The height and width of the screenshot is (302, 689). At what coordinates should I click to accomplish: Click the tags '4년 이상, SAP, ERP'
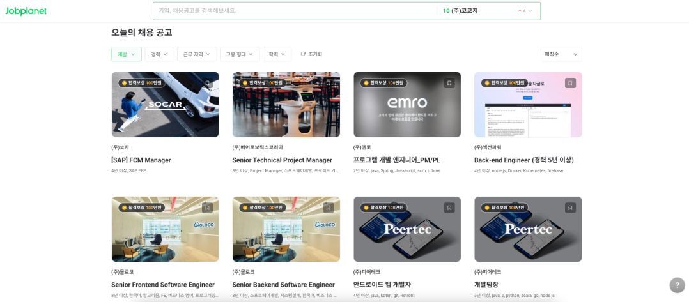click(x=128, y=170)
